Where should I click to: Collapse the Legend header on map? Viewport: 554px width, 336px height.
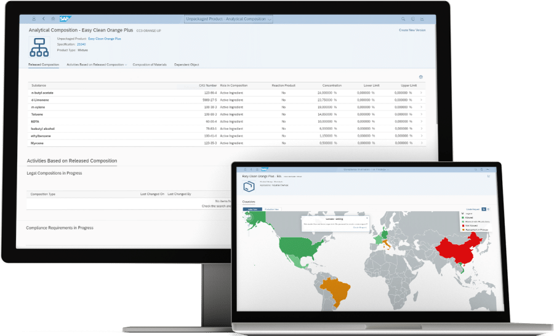(463, 214)
